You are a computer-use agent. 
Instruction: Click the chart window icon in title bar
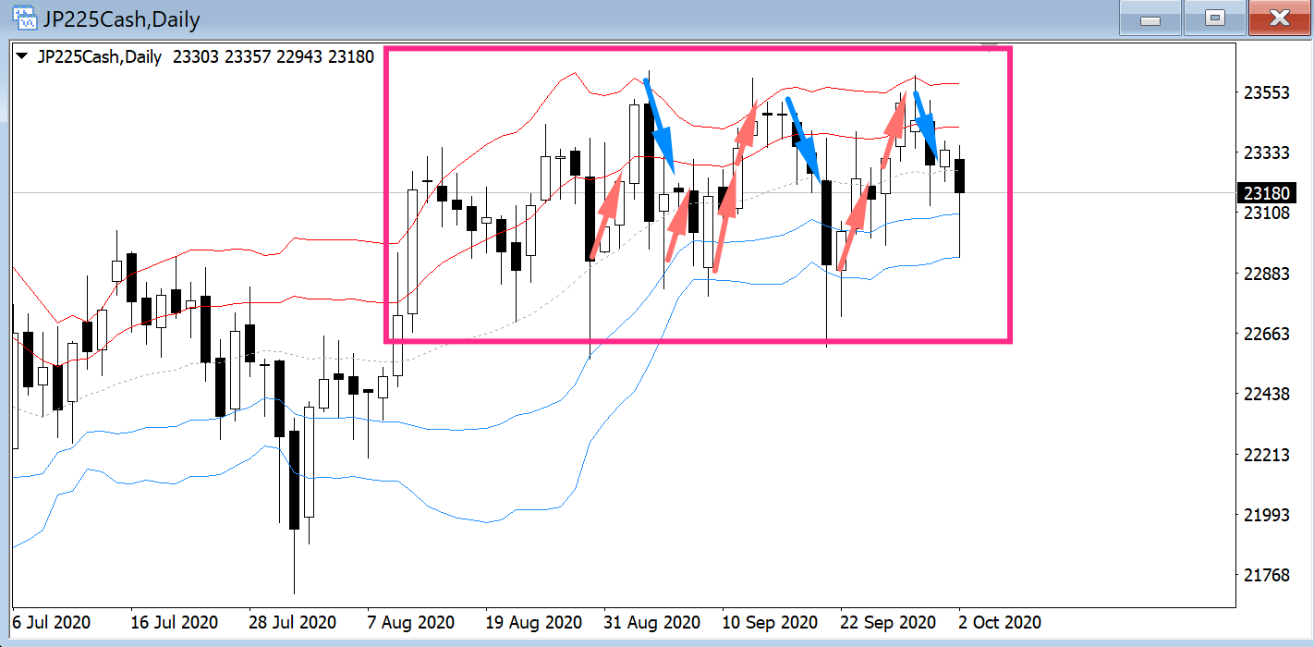point(19,18)
